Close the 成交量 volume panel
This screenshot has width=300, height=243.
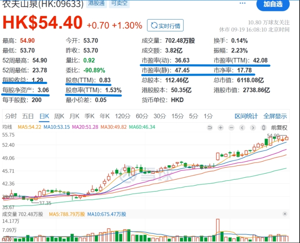[x=285, y=214]
